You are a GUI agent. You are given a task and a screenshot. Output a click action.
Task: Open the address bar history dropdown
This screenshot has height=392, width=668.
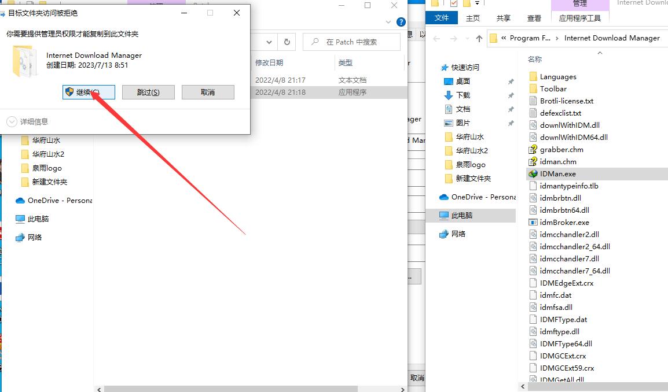coord(269,42)
